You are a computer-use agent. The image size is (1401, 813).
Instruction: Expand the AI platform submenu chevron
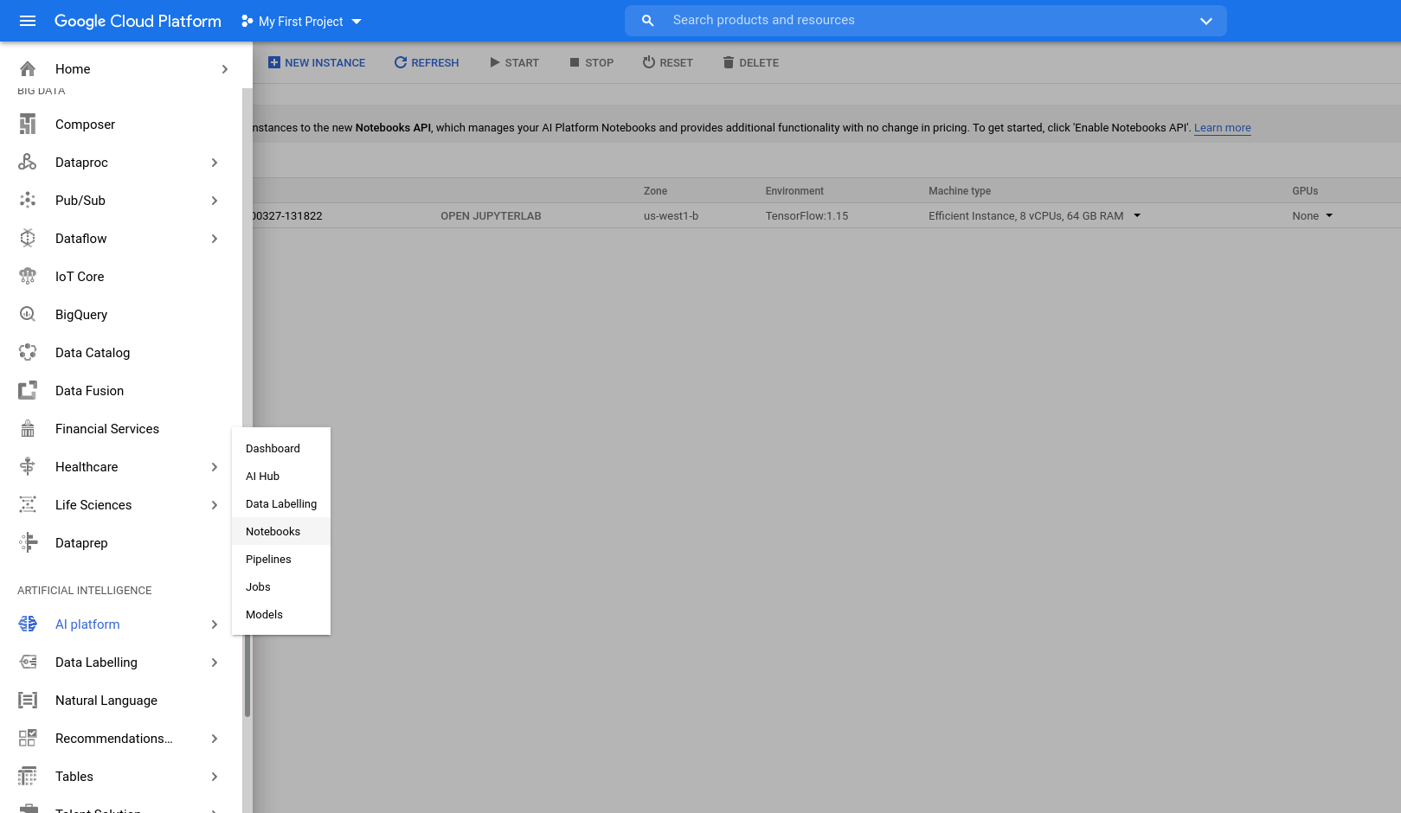tap(215, 624)
